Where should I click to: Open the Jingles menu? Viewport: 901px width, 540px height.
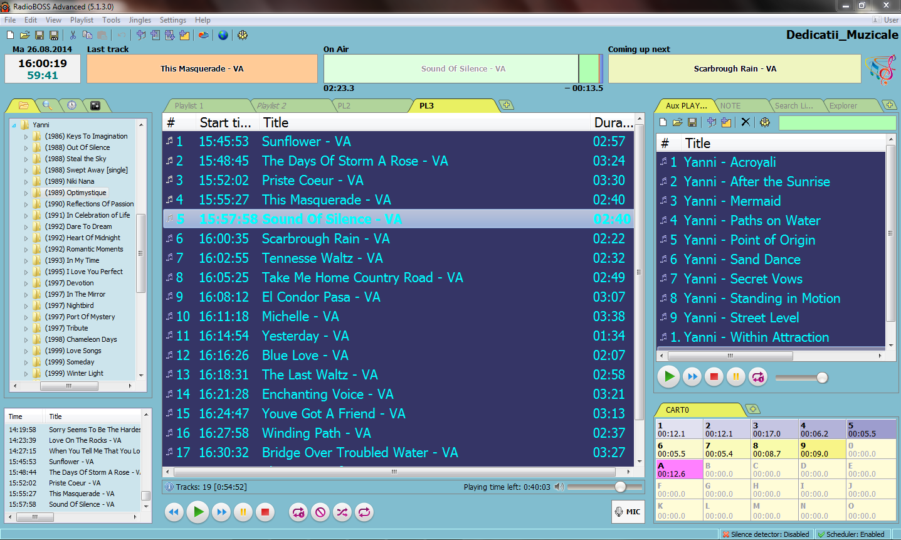pyautogui.click(x=140, y=20)
